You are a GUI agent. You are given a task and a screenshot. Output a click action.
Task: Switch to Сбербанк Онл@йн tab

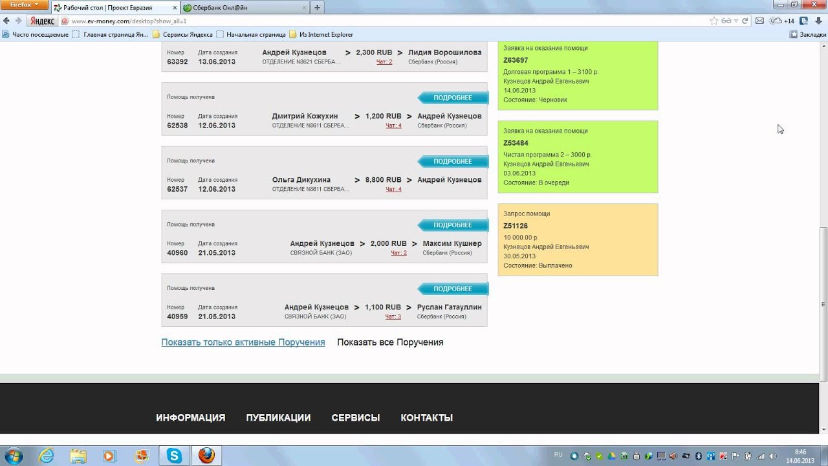tap(244, 8)
